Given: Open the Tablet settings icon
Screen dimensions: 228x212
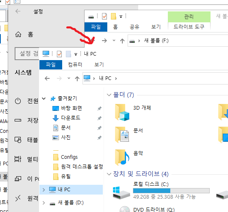Looking at the screenshot, I should coord(18,140).
